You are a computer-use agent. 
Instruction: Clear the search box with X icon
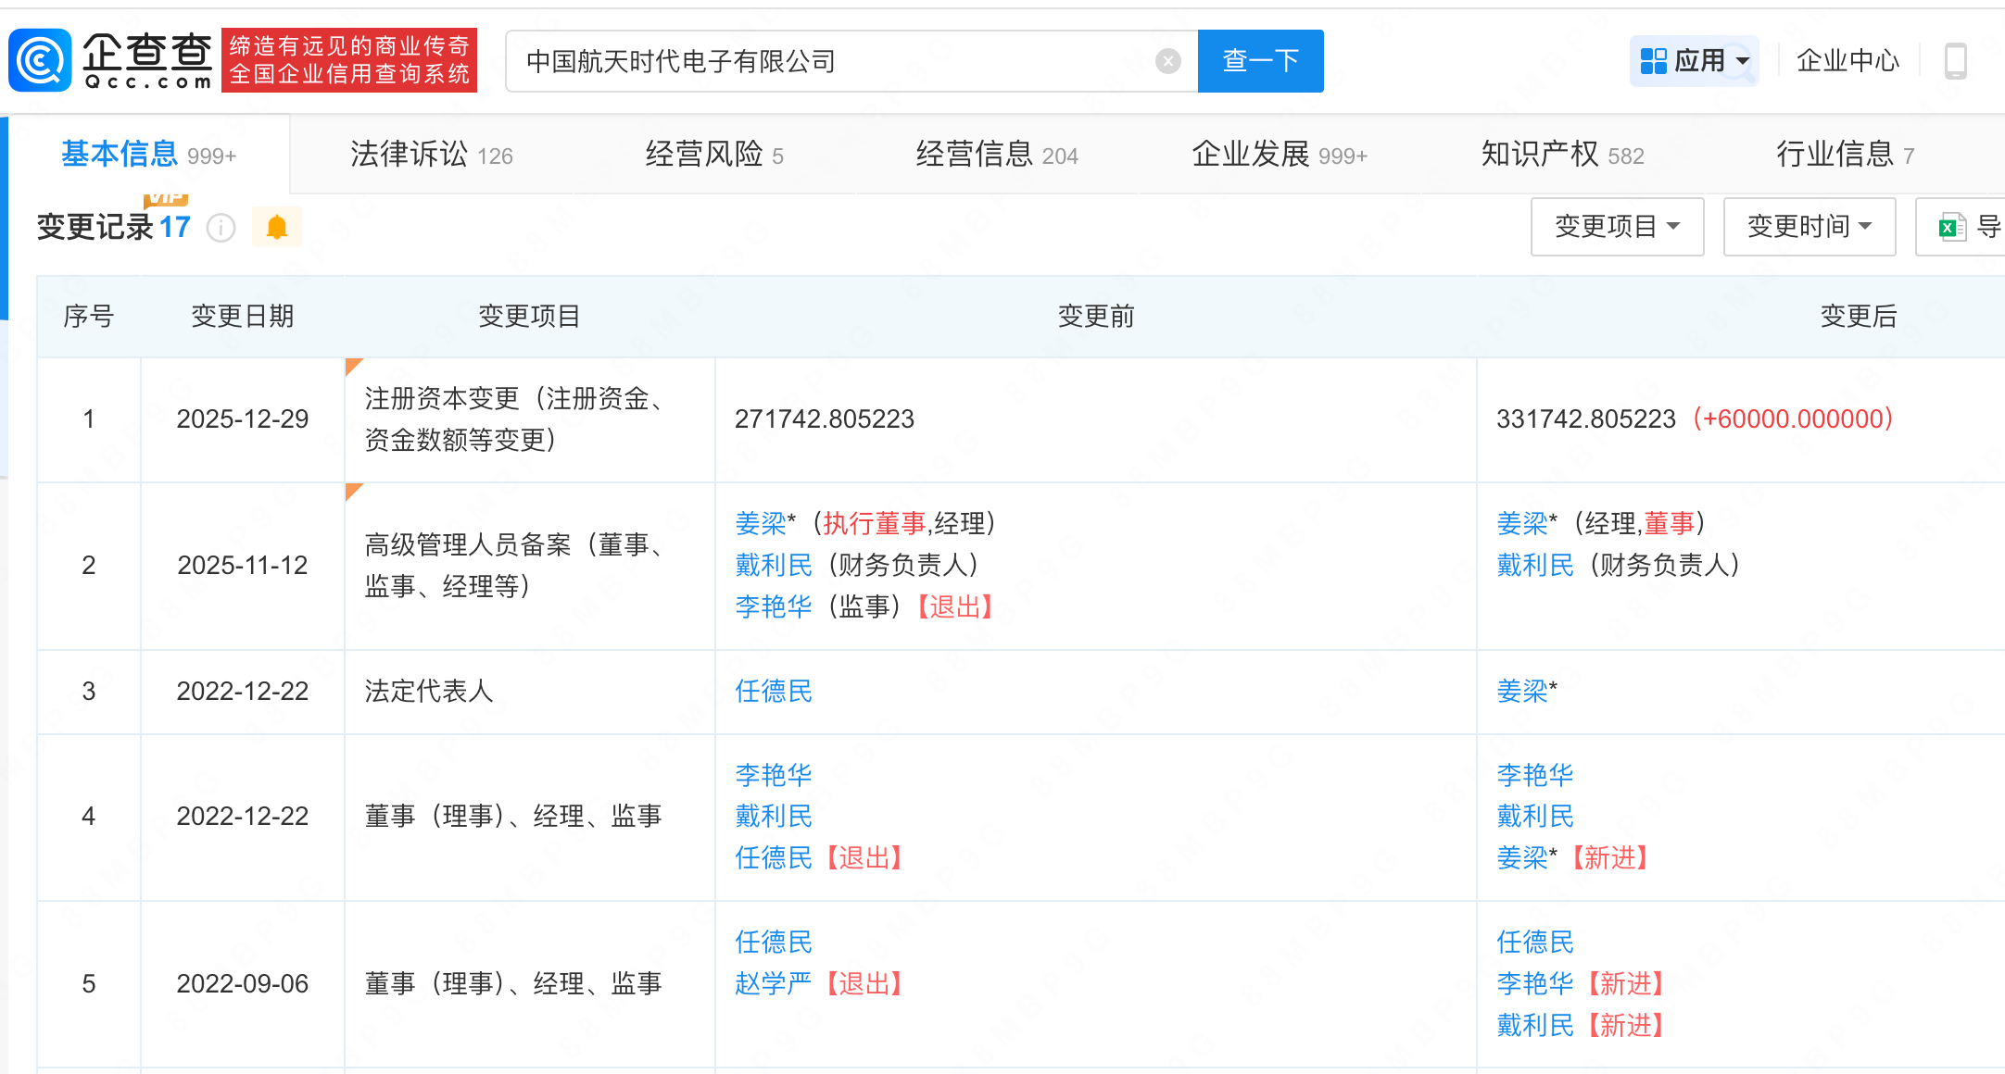point(1167,61)
